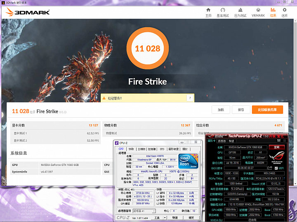Click CPU-Z name field Intel Xeon X5670
Image resolution: width=297 pixels, height=222 pixels.
(x=155, y=156)
